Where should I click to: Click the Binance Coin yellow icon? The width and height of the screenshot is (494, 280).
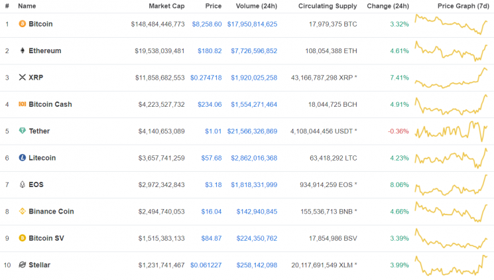point(22,211)
